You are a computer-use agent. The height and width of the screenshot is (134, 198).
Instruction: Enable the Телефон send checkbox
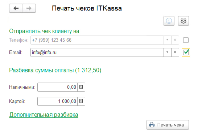(x=186, y=40)
